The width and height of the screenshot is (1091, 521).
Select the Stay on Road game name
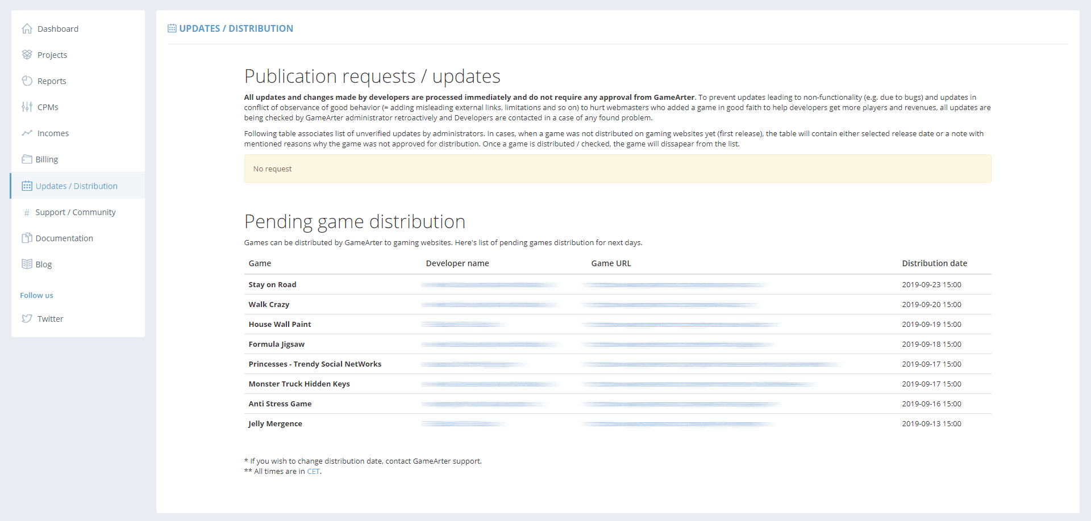tap(272, 284)
